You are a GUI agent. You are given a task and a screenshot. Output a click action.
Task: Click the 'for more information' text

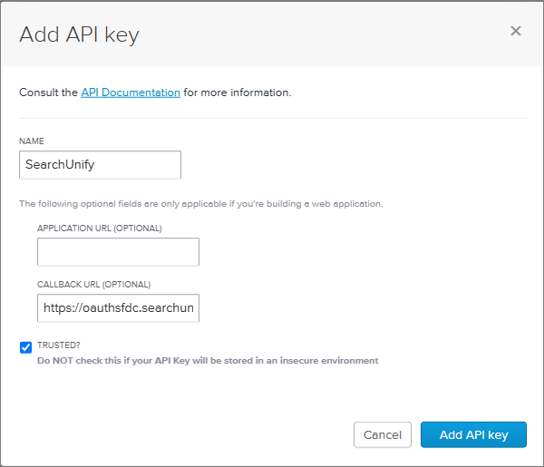[238, 92]
